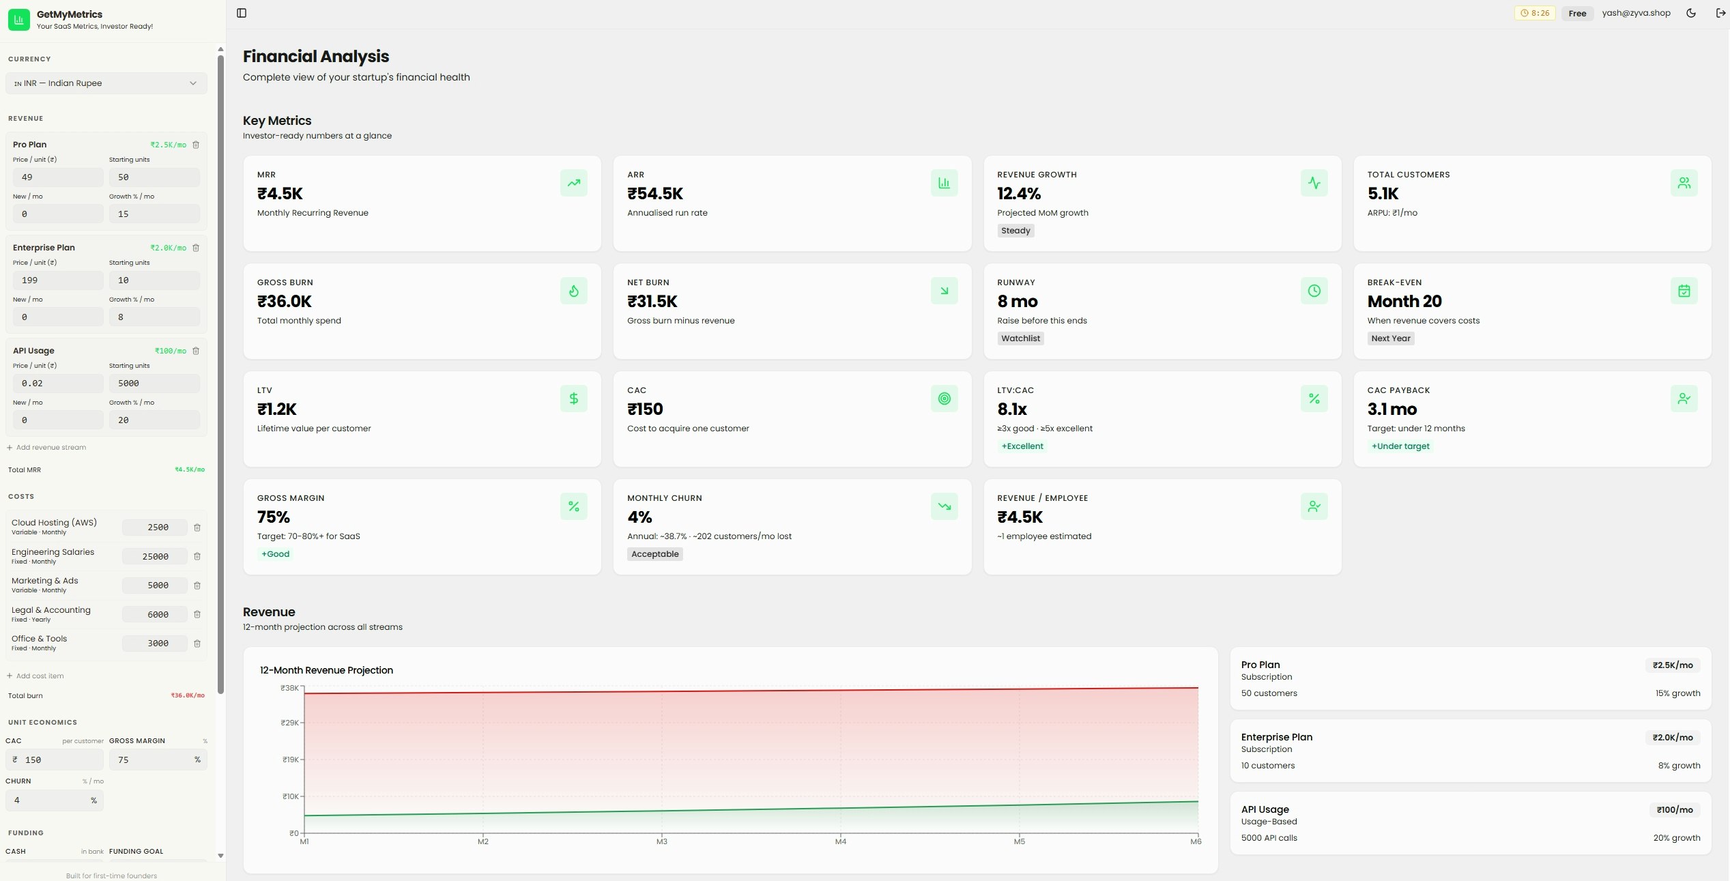Viewport: 1730px width, 881px height.
Task: Delete the Office & Tools cost item
Action: coord(197,643)
